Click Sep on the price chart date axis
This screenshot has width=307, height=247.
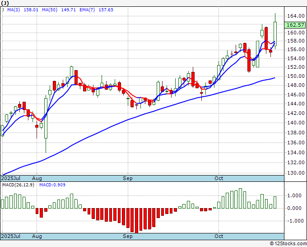[x=128, y=178]
